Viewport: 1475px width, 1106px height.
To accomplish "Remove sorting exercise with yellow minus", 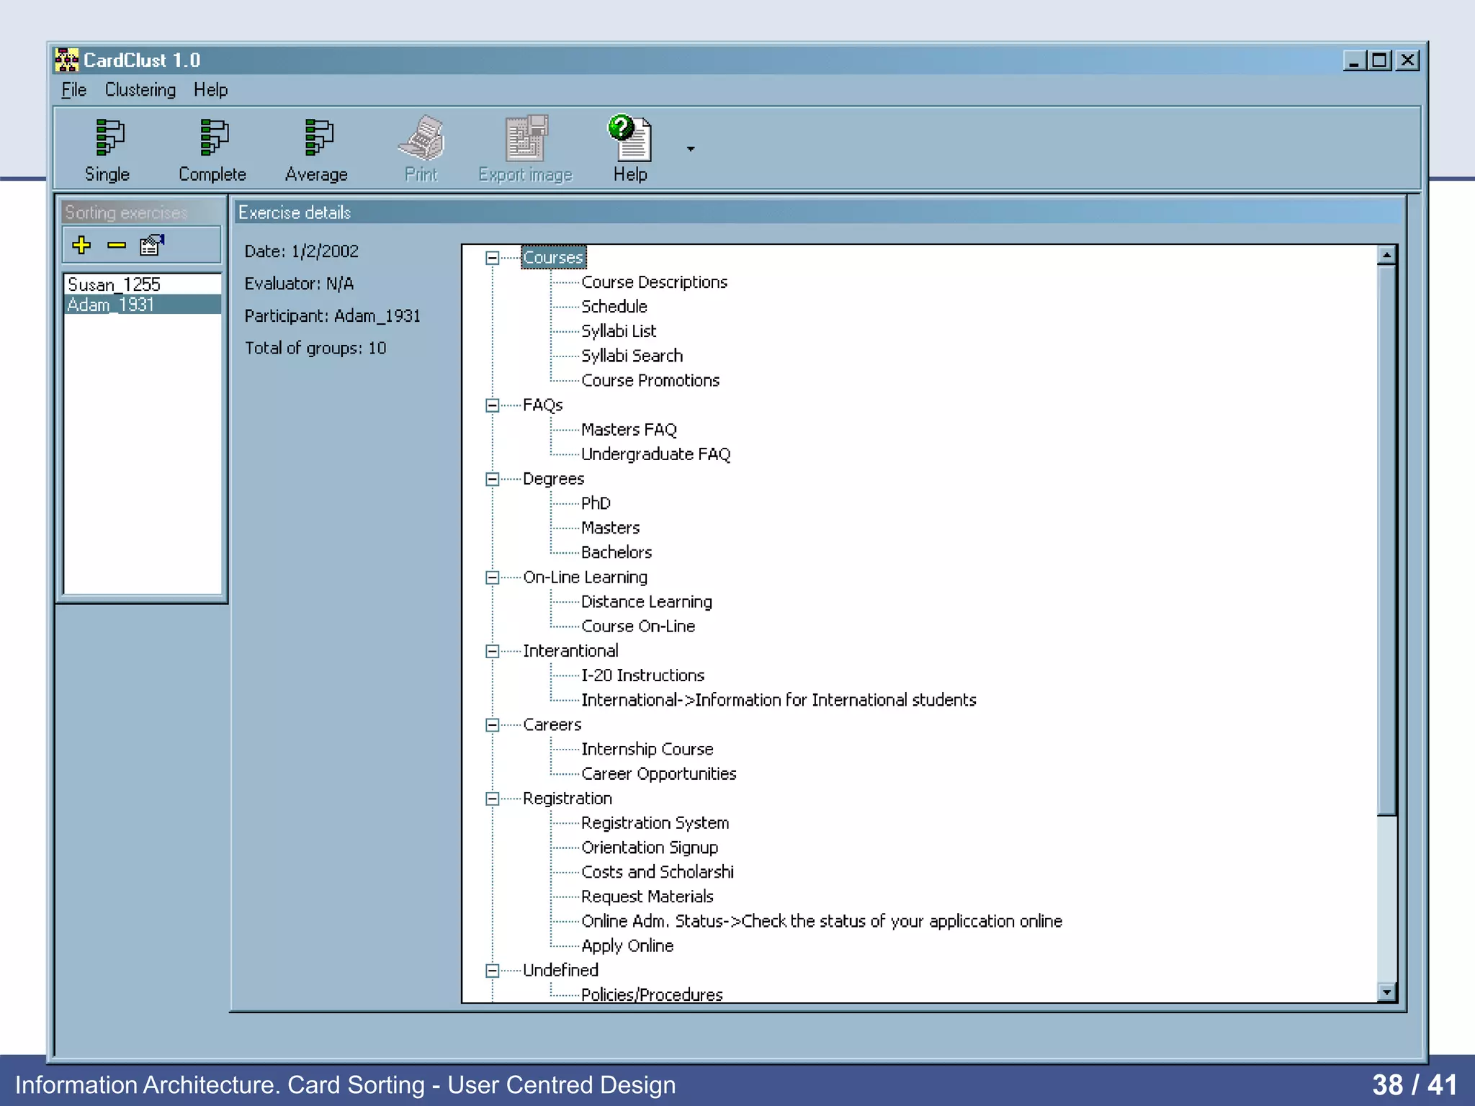I will (x=117, y=246).
